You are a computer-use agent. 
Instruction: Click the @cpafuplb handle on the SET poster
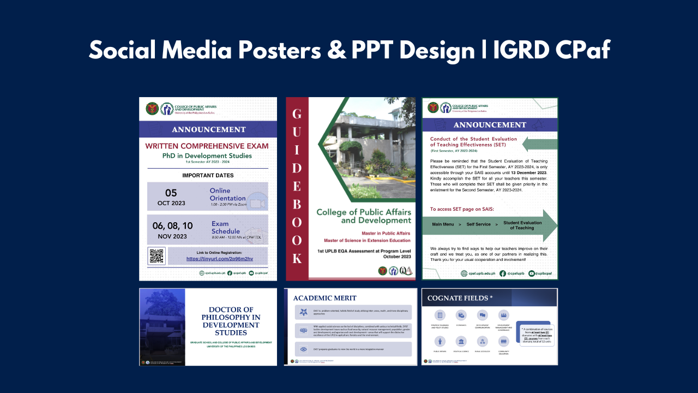click(516, 273)
